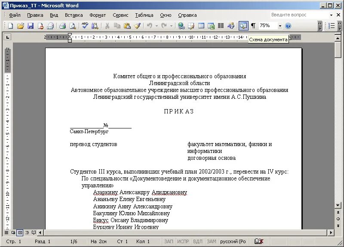
Task: Show the Tables and Borders toolbar
Action: pyautogui.click(x=191, y=26)
